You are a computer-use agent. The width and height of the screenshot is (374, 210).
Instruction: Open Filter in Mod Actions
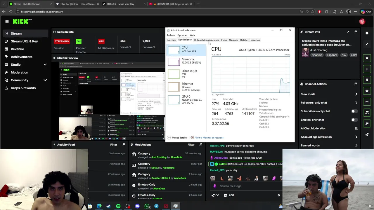pyautogui.click(x=191, y=145)
